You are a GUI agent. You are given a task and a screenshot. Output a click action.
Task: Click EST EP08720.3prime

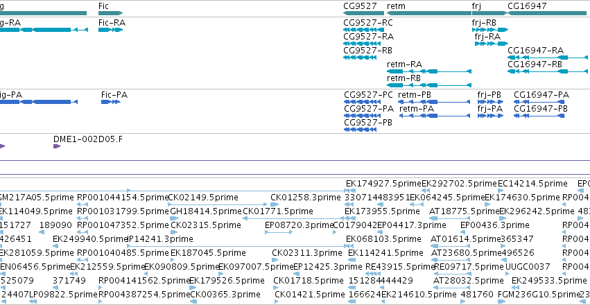click(x=300, y=225)
